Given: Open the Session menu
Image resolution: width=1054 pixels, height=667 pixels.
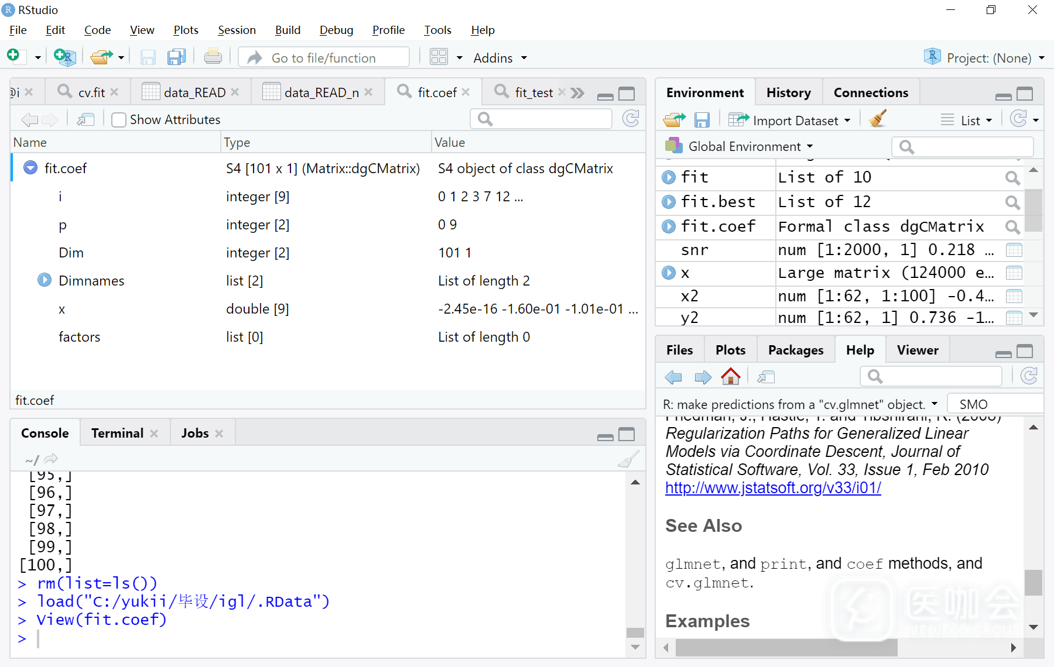Looking at the screenshot, I should click(x=237, y=30).
